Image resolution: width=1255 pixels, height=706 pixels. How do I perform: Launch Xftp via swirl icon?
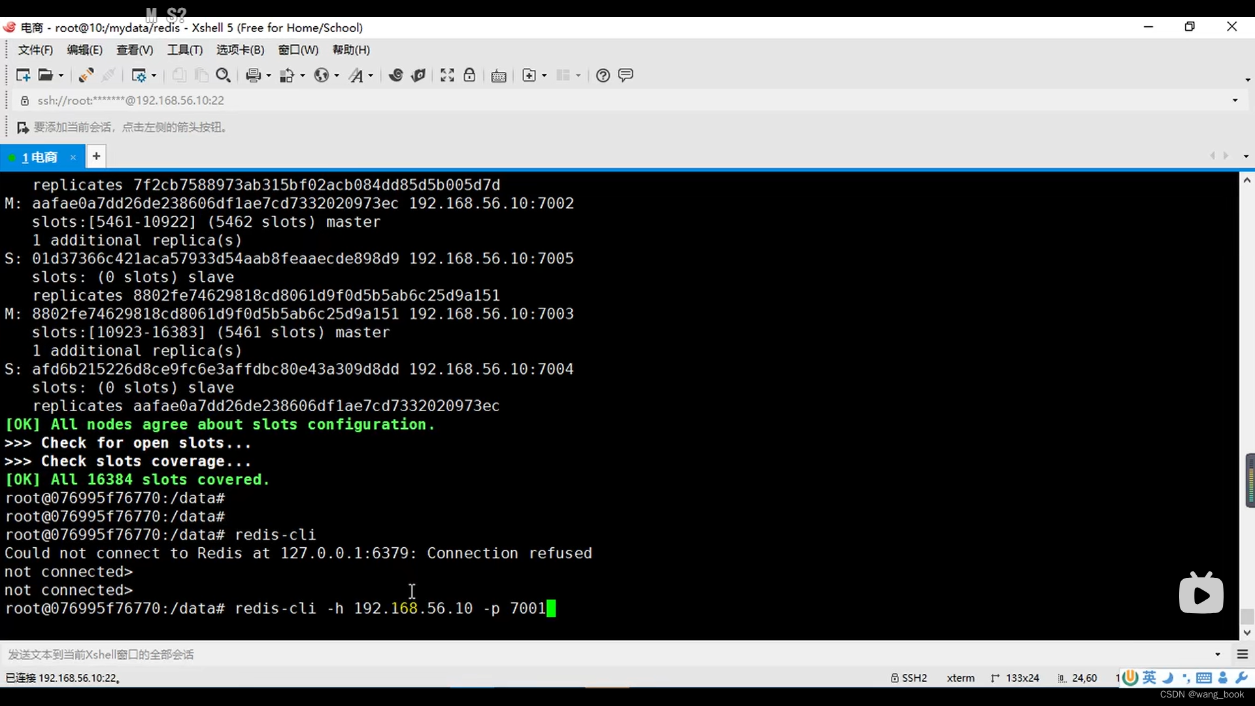395,75
